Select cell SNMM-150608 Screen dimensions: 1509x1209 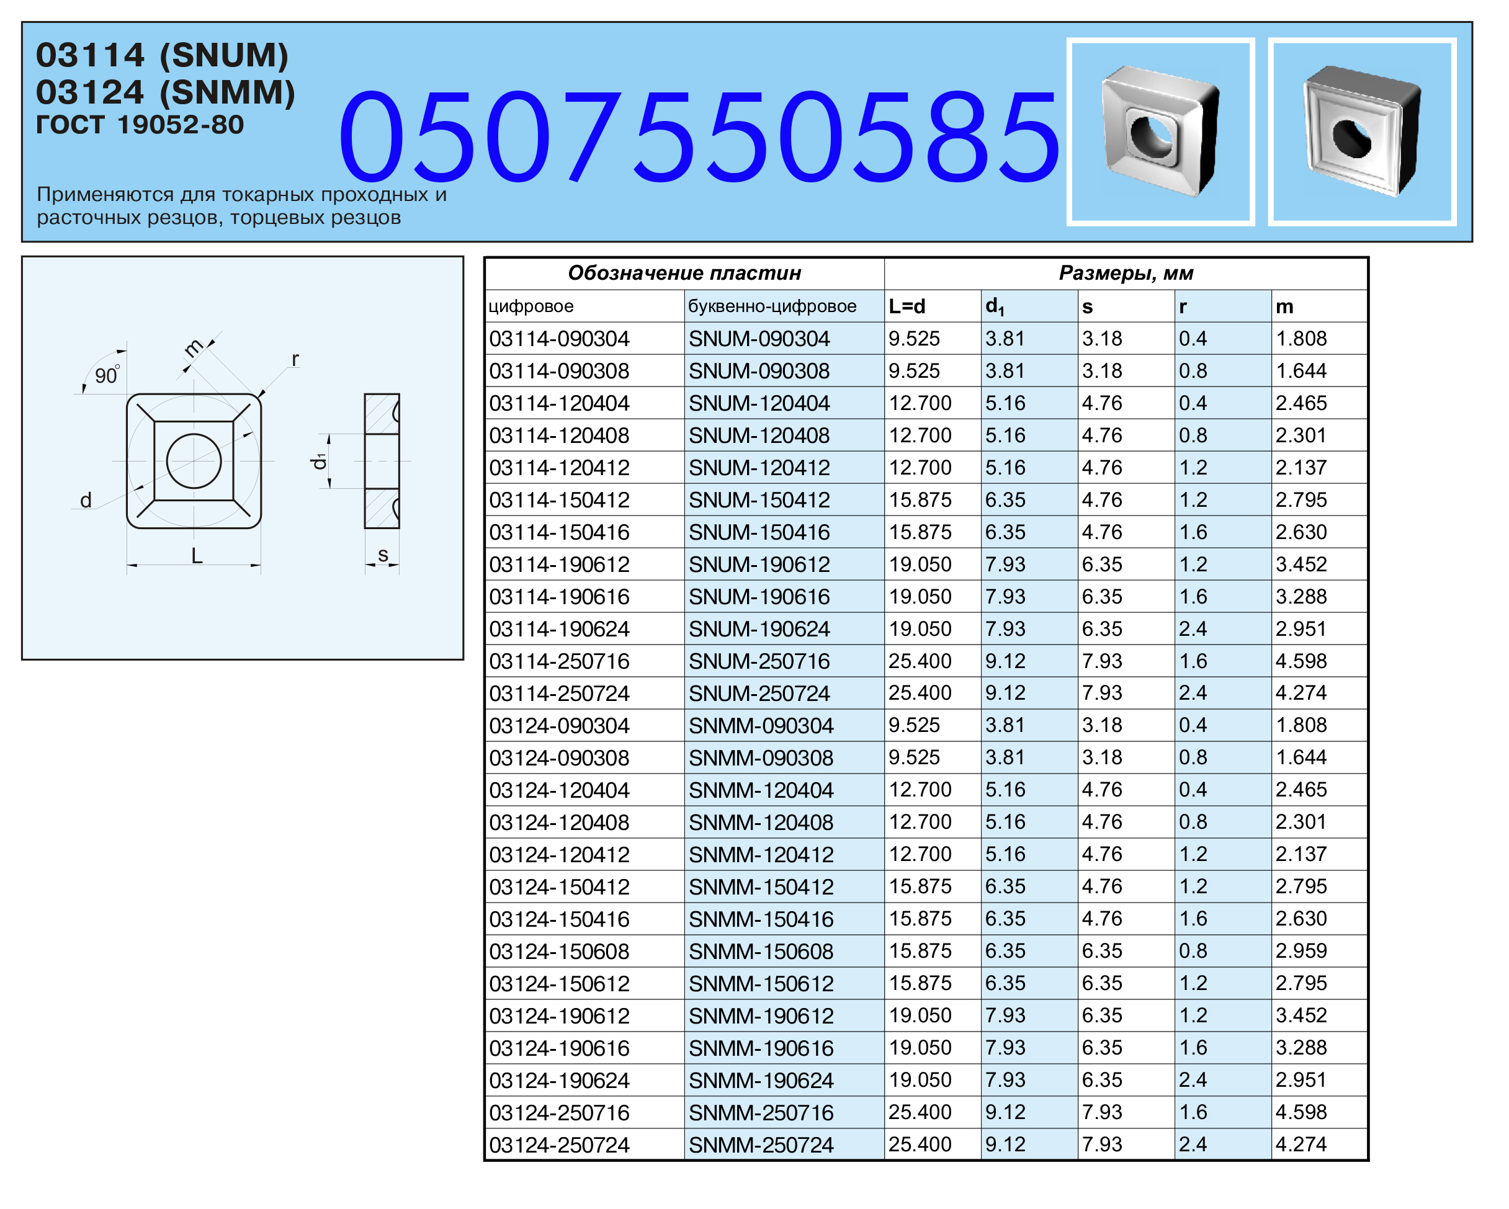[761, 952]
